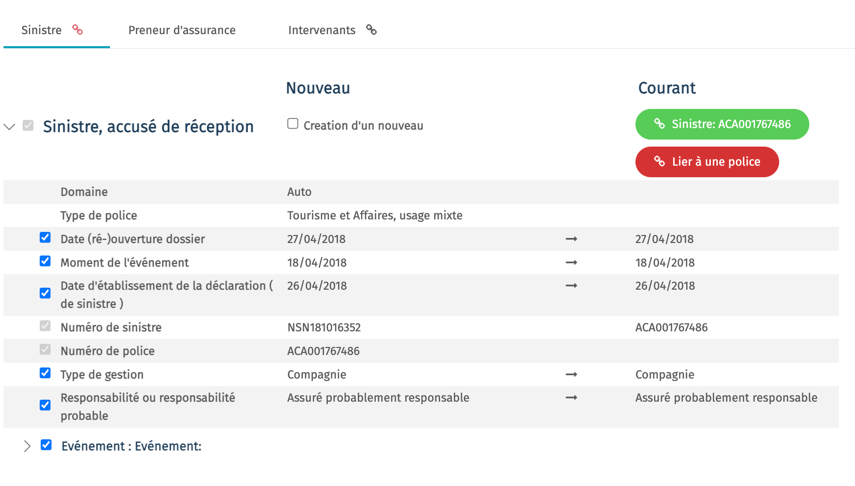Click the green Sinistre: ACA001767486 button

[722, 124]
